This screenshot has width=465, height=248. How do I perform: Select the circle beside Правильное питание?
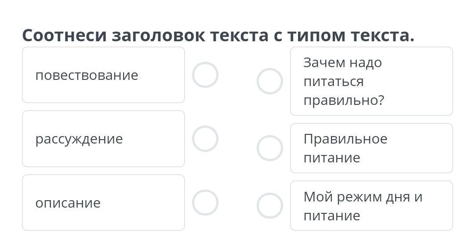(269, 148)
